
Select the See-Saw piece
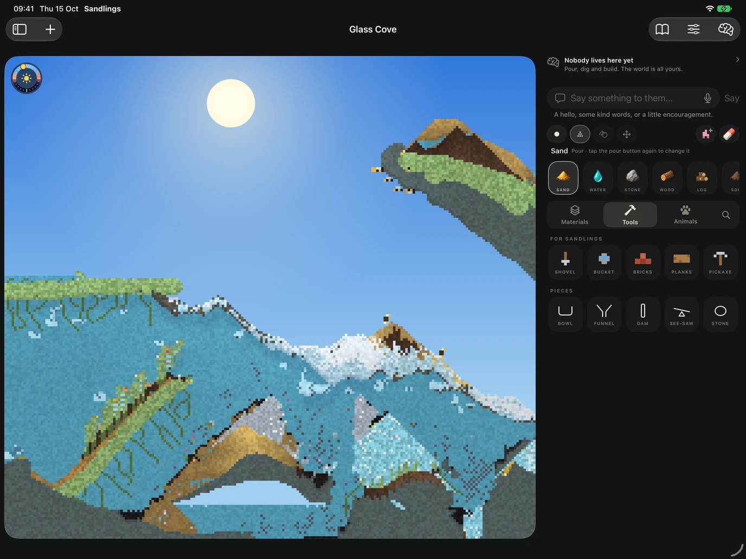681,314
